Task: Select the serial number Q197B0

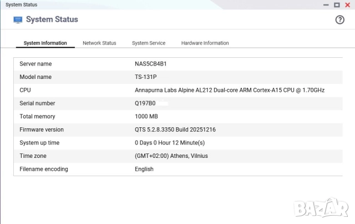Action: tap(145, 103)
